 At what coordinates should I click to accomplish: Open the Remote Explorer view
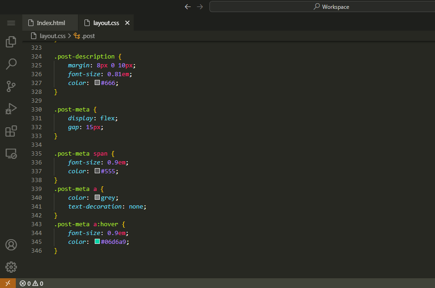tap(11, 153)
